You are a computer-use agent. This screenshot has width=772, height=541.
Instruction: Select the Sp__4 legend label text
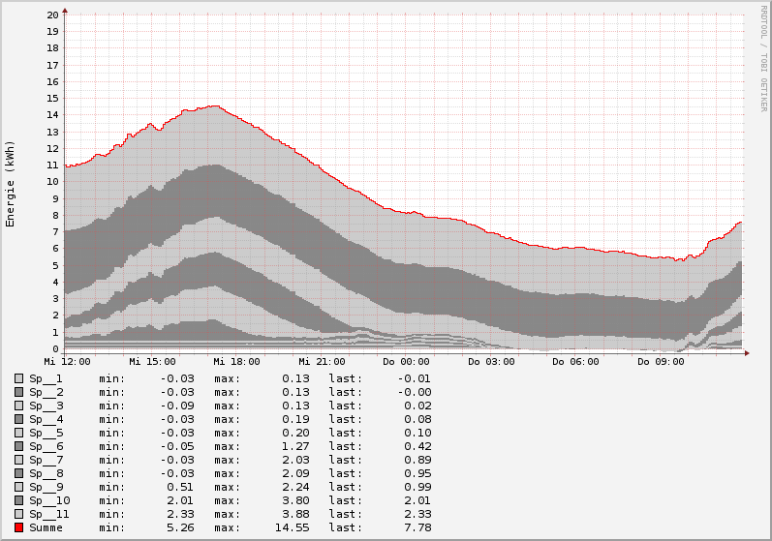[46, 419]
